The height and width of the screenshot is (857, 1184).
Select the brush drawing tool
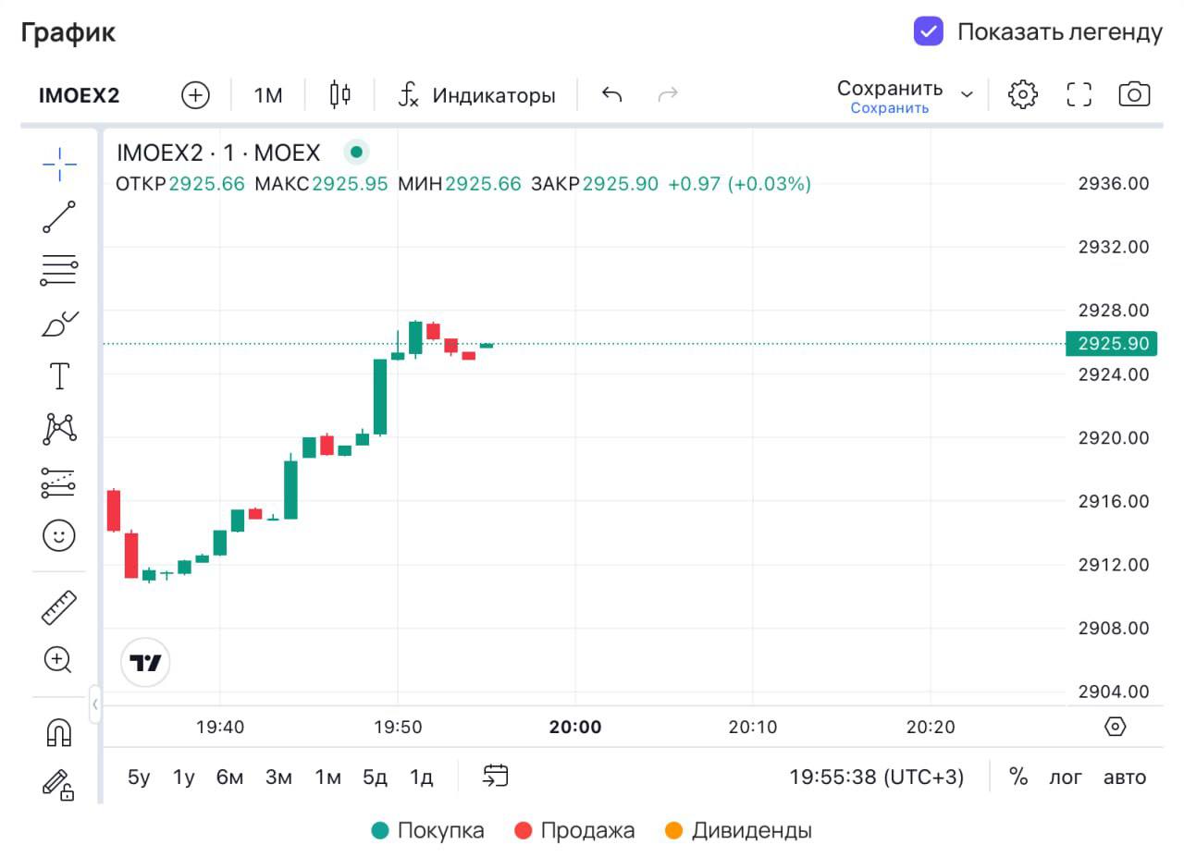[x=59, y=324]
